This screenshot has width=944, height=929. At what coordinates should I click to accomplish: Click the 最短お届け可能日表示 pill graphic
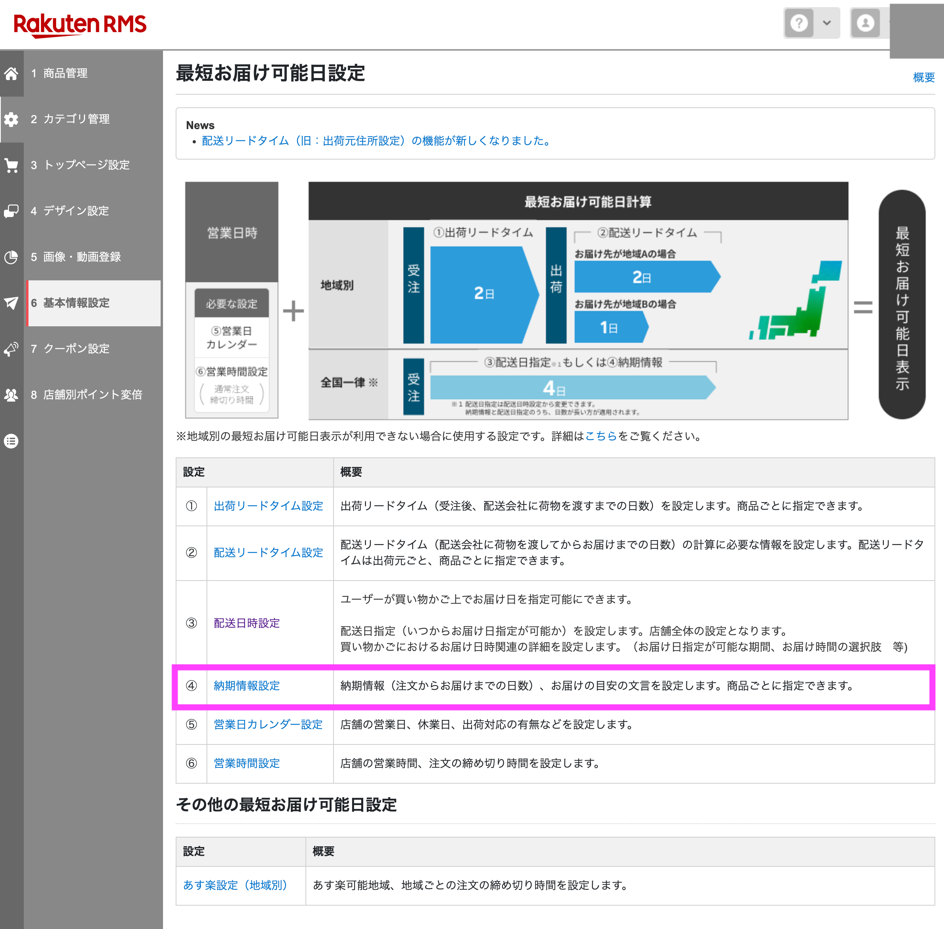pyautogui.click(x=902, y=305)
